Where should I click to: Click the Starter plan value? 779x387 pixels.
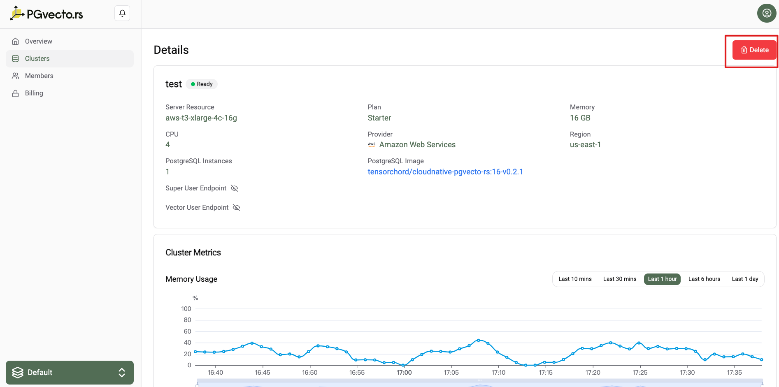click(x=379, y=118)
